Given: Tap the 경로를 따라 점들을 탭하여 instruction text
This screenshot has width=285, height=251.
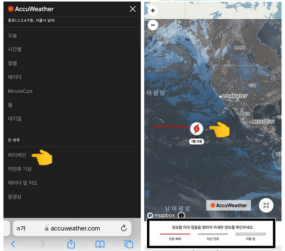Looking at the screenshot, I should click(213, 227).
